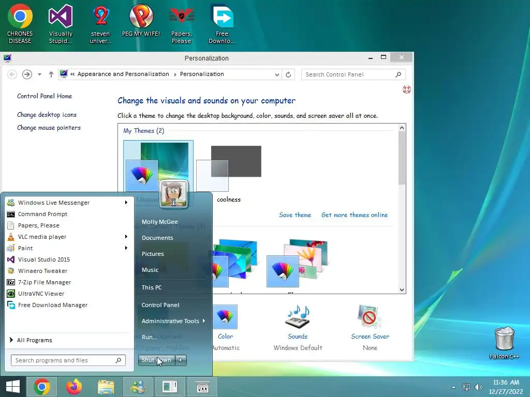
Task: Click Get more themes online link
Action: click(x=355, y=215)
